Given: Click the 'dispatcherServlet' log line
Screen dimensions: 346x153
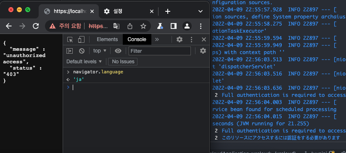Looking at the screenshot, I should point(244,67).
